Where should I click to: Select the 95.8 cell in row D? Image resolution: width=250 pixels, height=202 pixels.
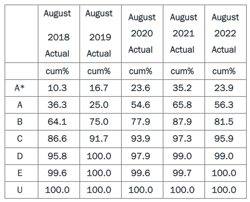point(57,156)
